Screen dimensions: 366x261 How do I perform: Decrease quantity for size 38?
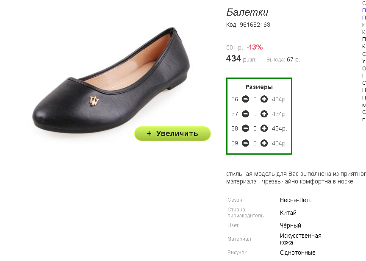245,128
